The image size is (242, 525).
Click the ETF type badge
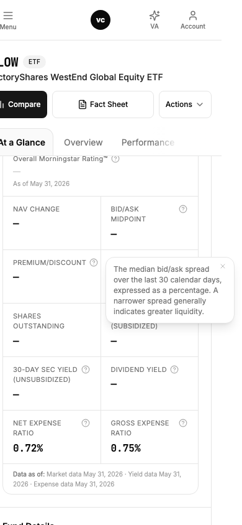(34, 62)
